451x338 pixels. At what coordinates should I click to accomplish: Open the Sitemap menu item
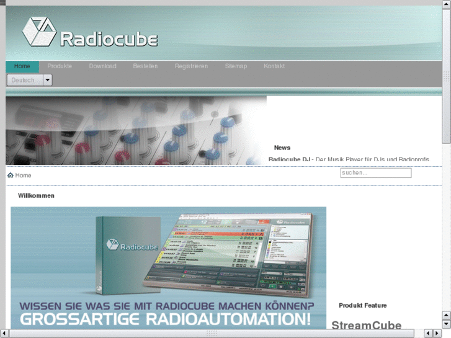coord(236,66)
